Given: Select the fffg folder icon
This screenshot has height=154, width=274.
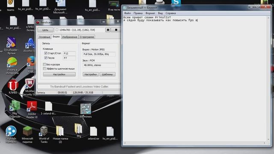Looking at the screenshot, I should click(79, 130).
